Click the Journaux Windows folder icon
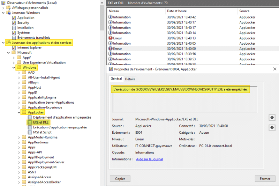This screenshot has width=279, height=186. coord(8,13)
